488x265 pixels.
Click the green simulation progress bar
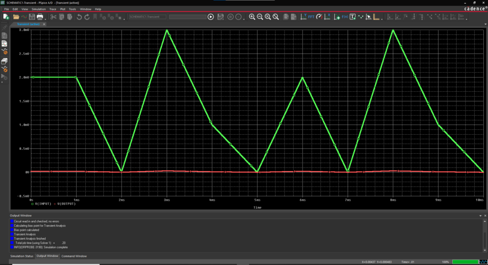pos(465,262)
